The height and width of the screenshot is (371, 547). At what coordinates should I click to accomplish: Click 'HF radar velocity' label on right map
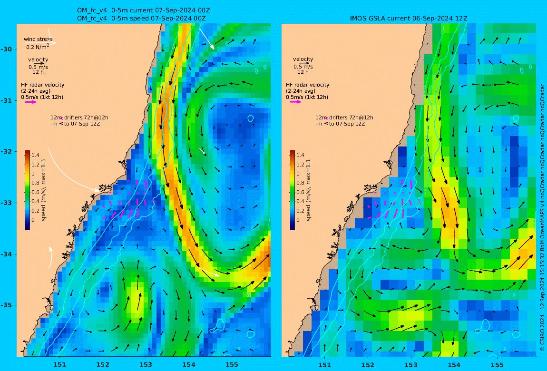pyautogui.click(x=307, y=85)
